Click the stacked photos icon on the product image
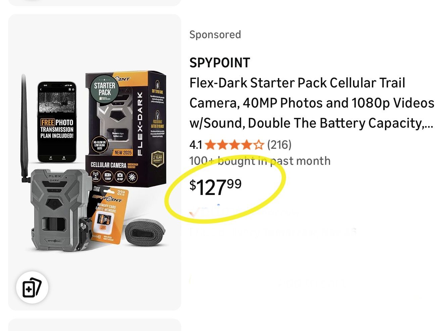The width and height of the screenshot is (443, 331). pos(32,287)
